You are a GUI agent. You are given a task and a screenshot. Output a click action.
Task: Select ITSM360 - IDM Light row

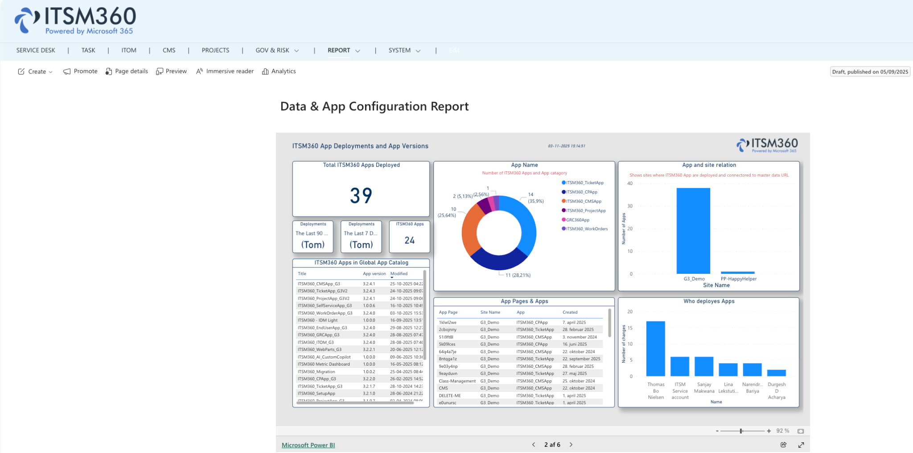359,320
